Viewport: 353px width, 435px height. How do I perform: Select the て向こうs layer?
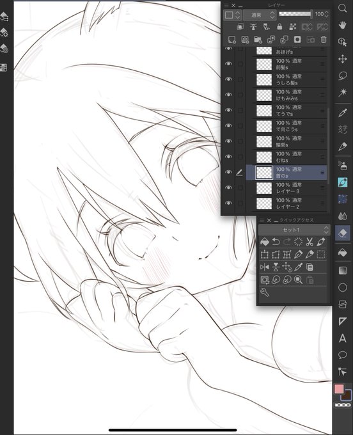[x=286, y=126]
